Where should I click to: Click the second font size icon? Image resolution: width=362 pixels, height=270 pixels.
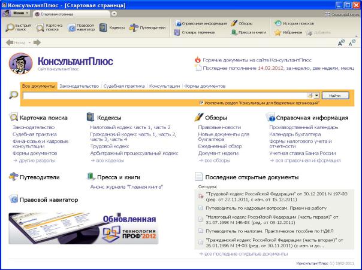click(x=352, y=42)
